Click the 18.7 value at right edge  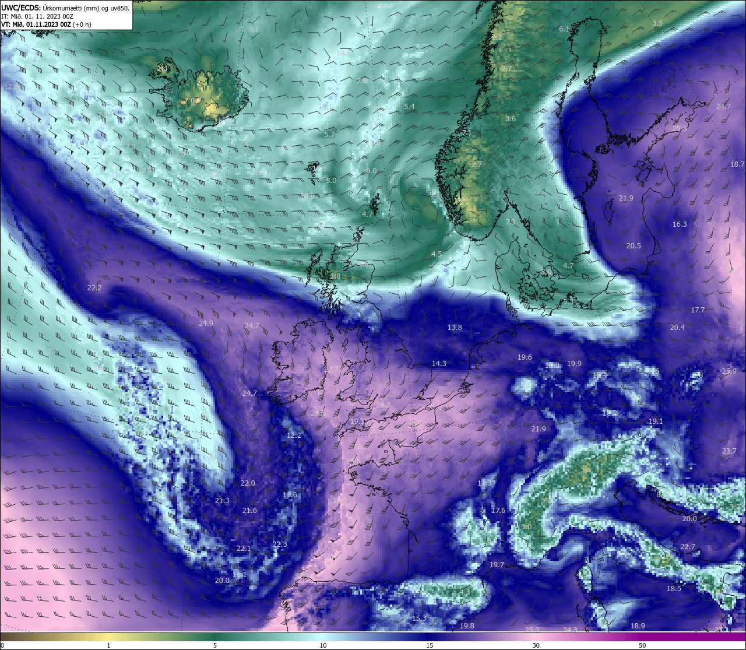(x=737, y=165)
